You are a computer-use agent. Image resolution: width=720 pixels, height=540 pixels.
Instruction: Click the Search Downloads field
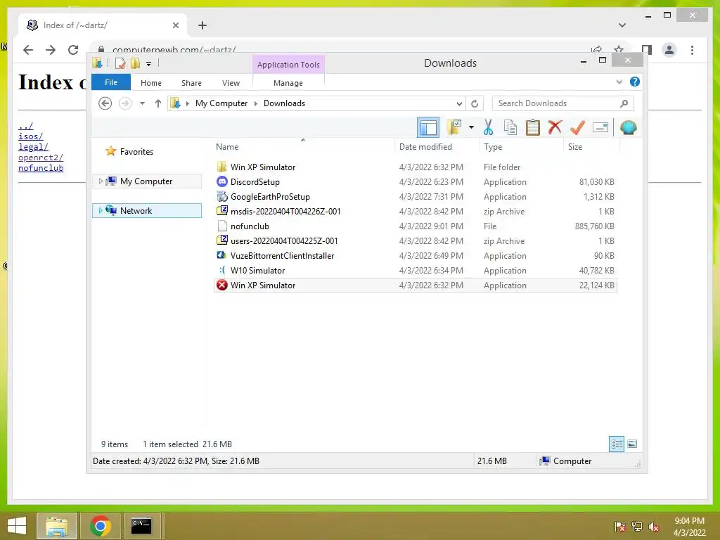coord(563,103)
